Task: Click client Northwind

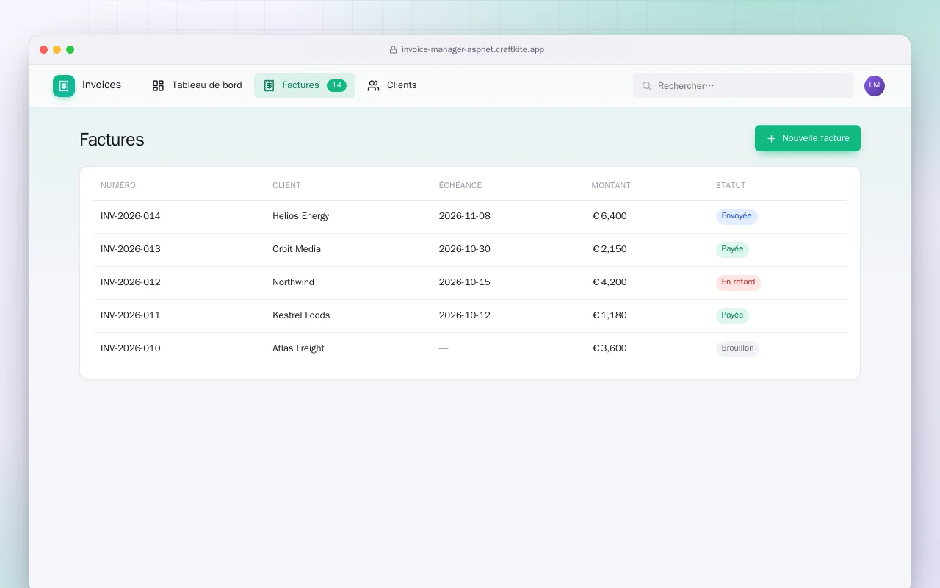Action: tap(294, 282)
